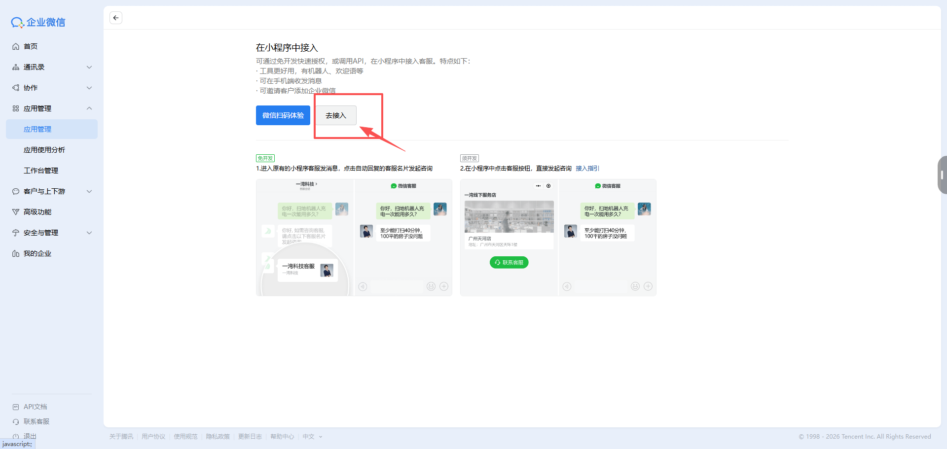The width and height of the screenshot is (947, 449).
Task: Click the floating handle on right edge
Action: (x=942, y=175)
